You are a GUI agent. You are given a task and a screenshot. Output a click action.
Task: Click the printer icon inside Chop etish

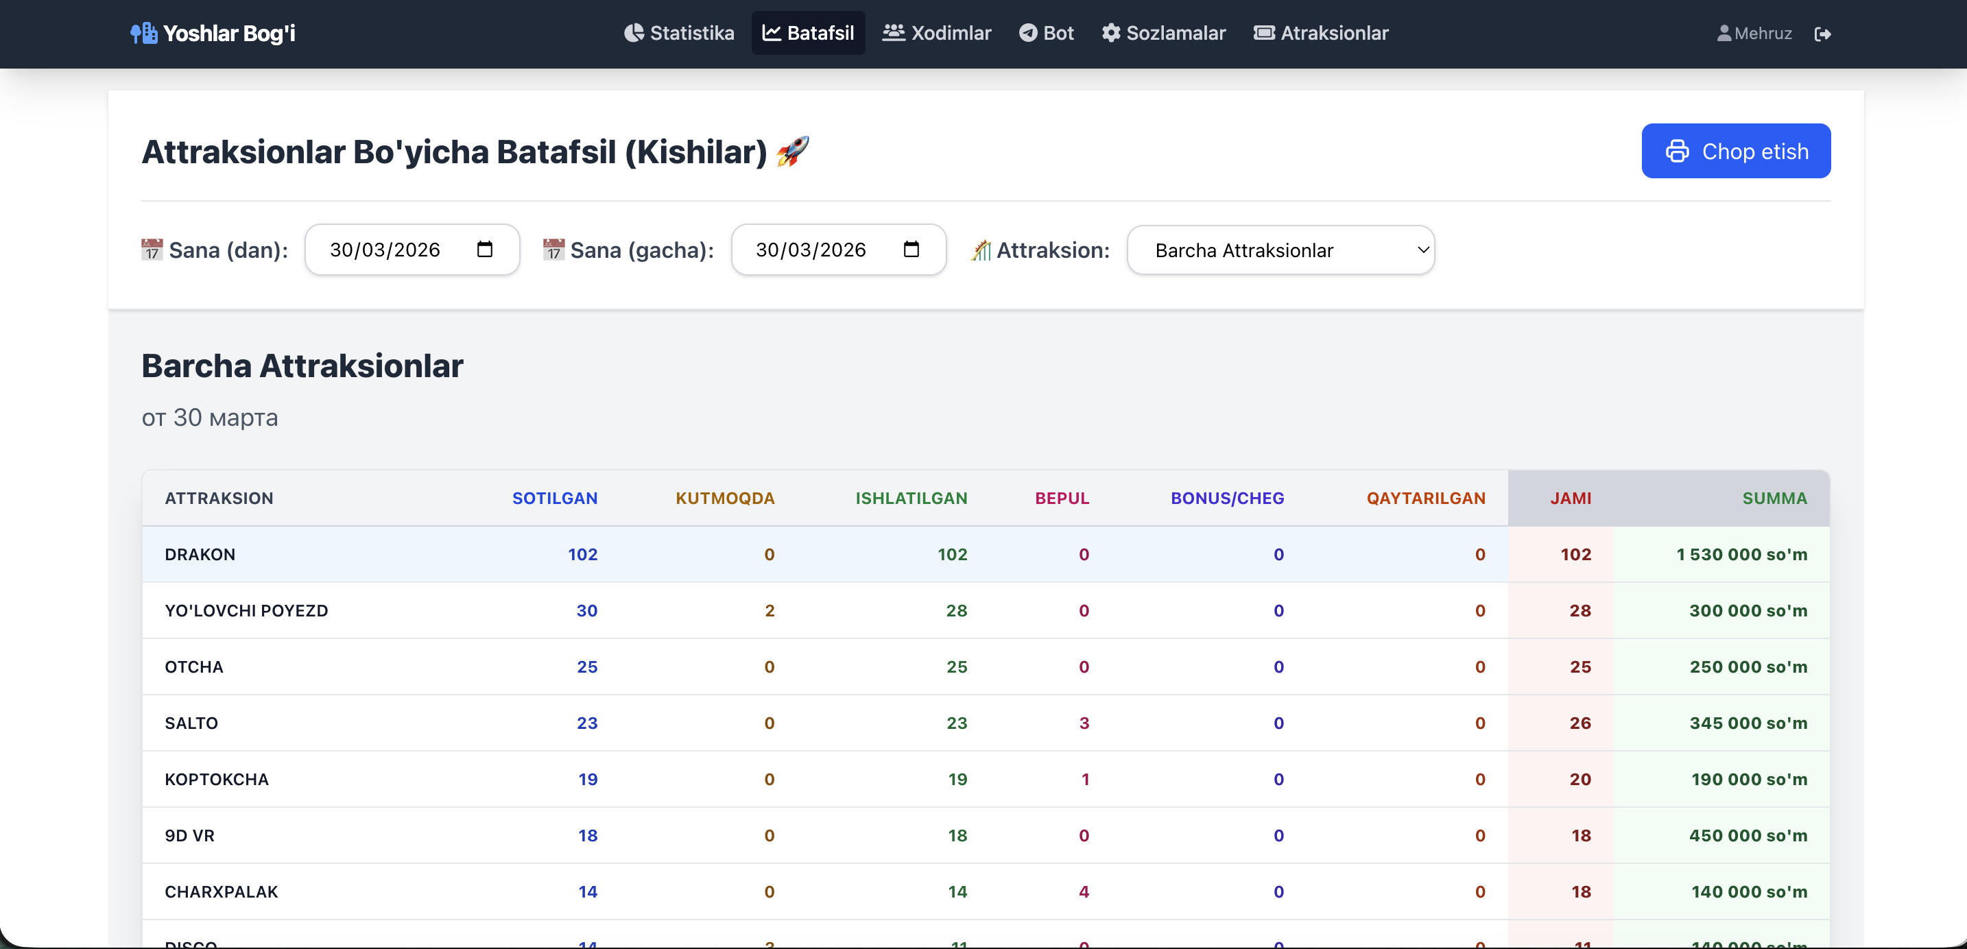pos(1679,151)
